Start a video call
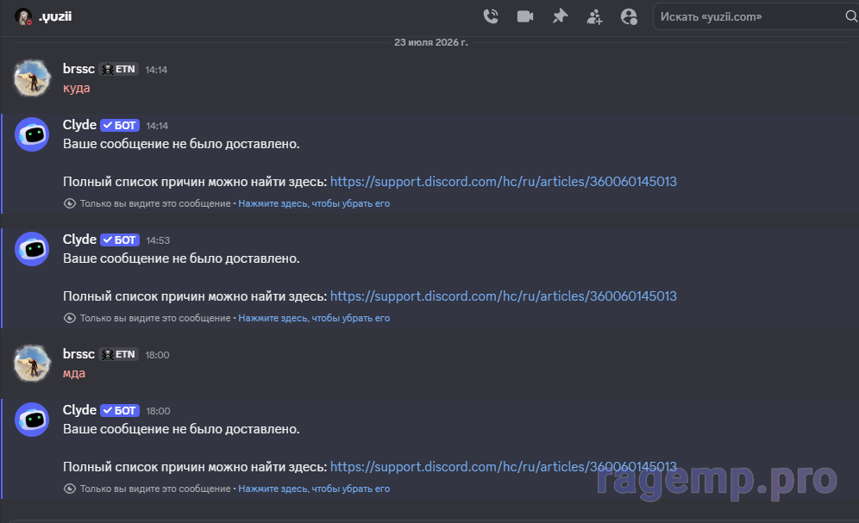This screenshot has height=523, width=859. [525, 16]
